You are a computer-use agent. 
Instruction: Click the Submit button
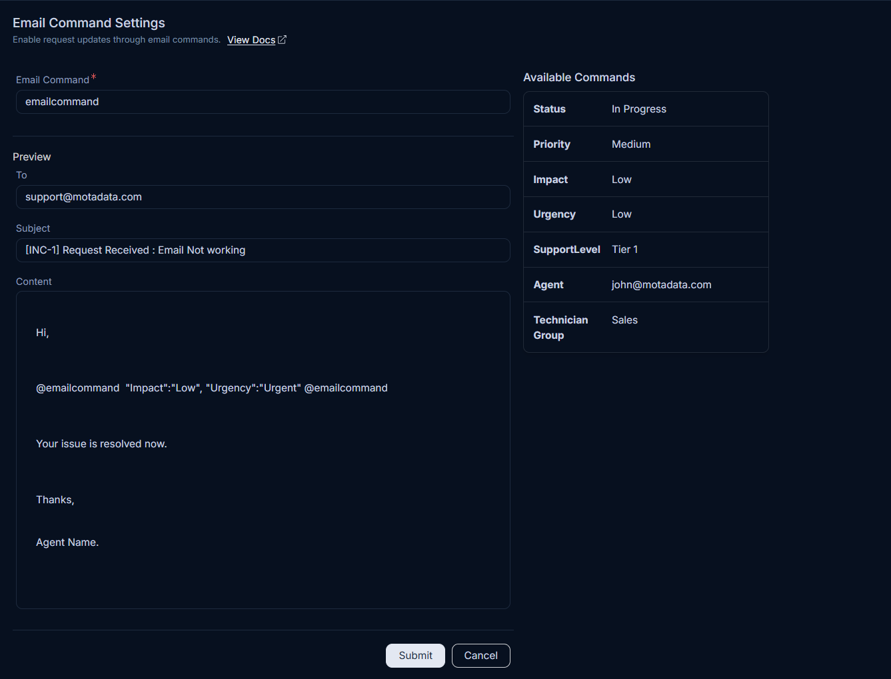415,656
